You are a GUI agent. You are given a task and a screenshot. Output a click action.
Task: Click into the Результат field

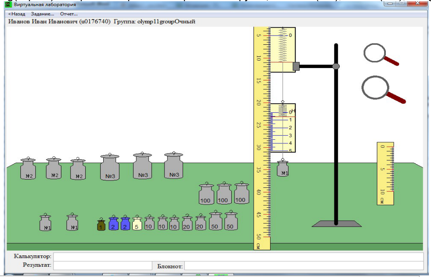coord(102,266)
